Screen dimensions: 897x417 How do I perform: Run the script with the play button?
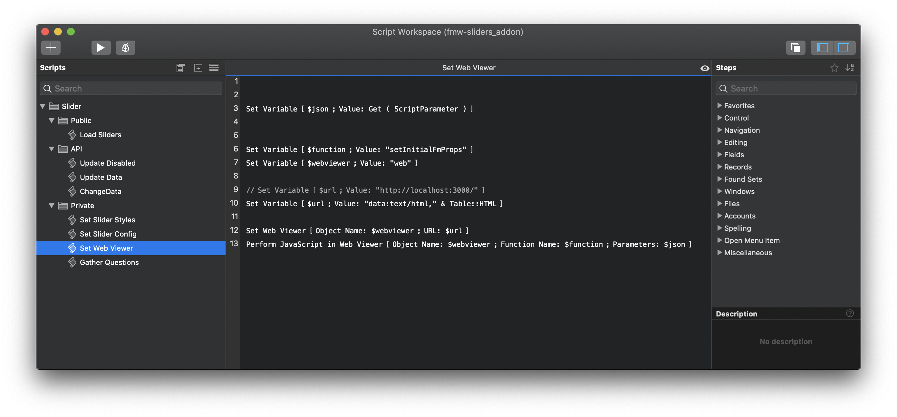point(101,47)
